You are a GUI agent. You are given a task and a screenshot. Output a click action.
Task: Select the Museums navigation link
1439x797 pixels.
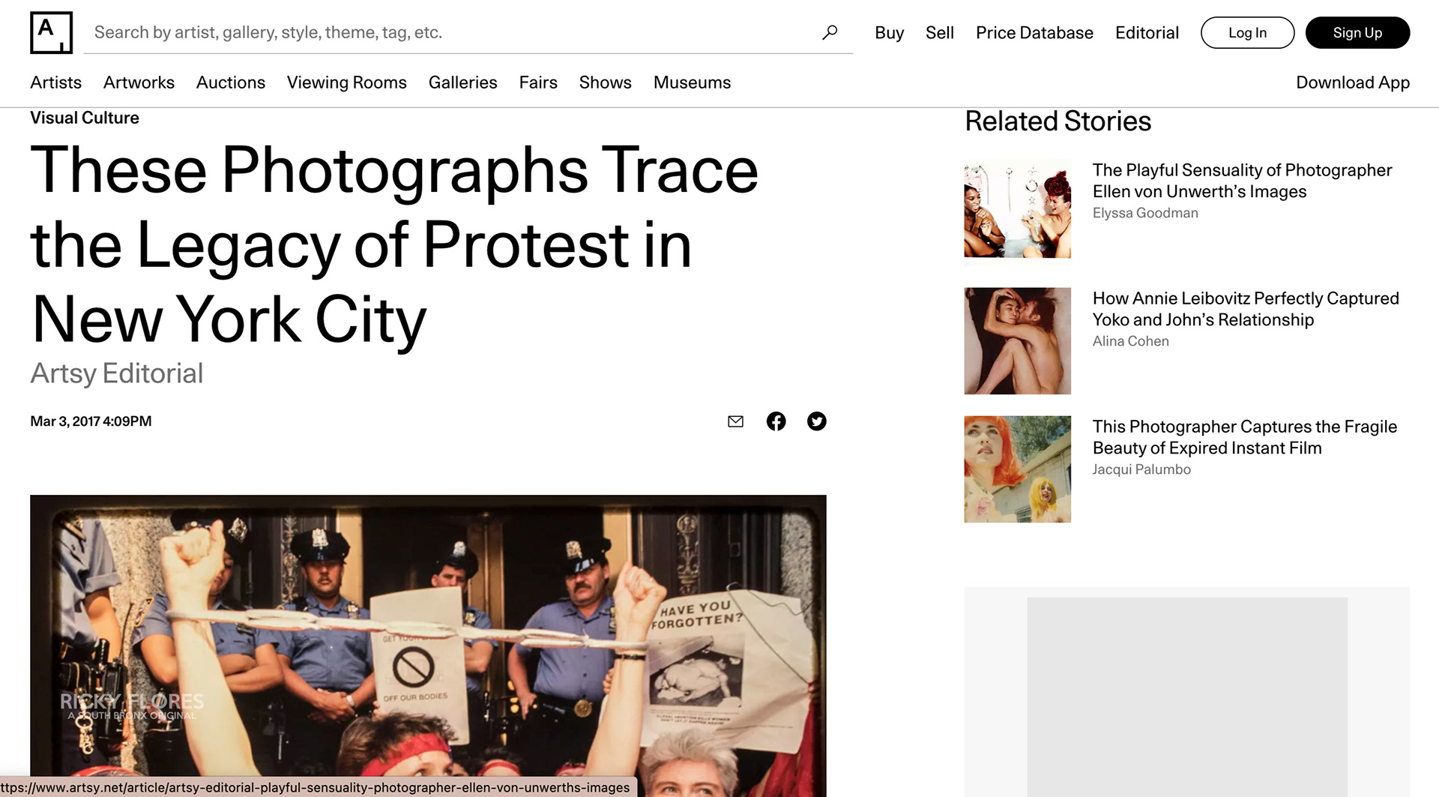692,82
